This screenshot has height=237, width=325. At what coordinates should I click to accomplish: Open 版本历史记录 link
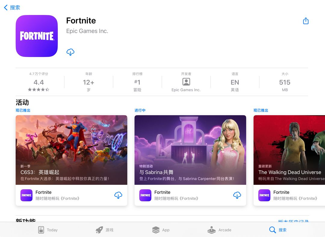293,221
